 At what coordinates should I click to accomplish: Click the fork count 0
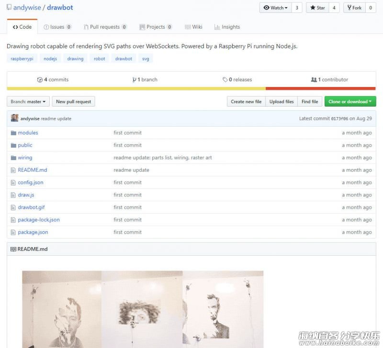click(x=371, y=8)
